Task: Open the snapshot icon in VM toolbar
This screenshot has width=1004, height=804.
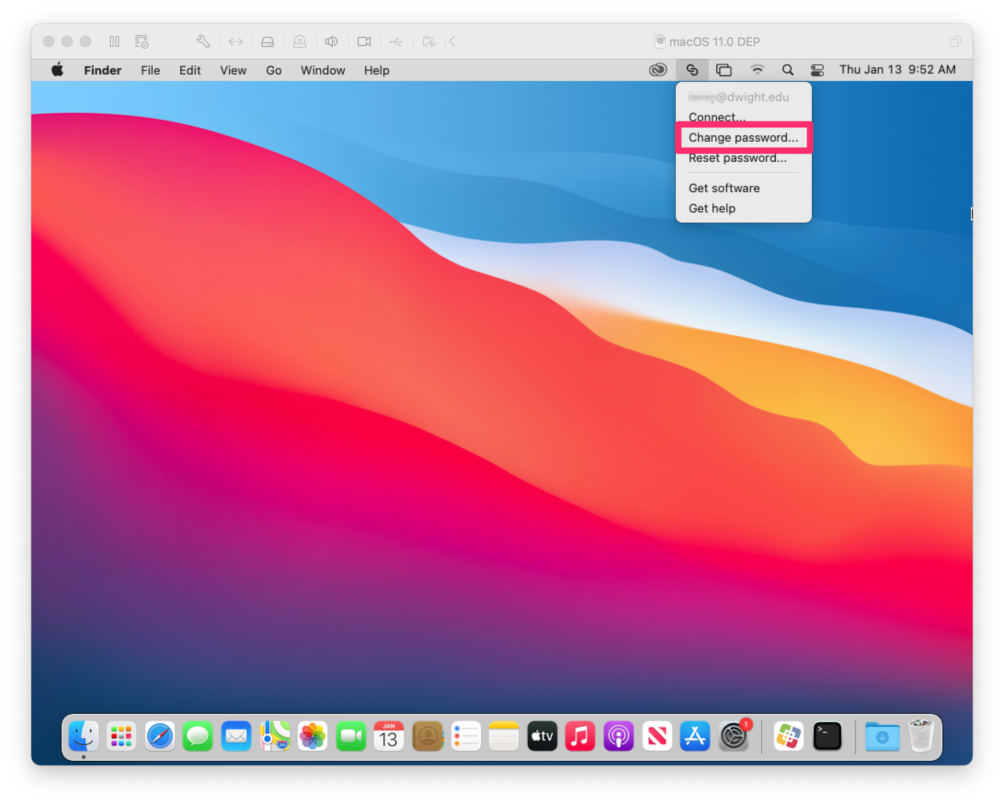Action: [142, 41]
